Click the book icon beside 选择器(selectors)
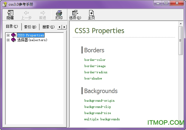The width and height of the screenshot is (186, 130). (x=14, y=40)
